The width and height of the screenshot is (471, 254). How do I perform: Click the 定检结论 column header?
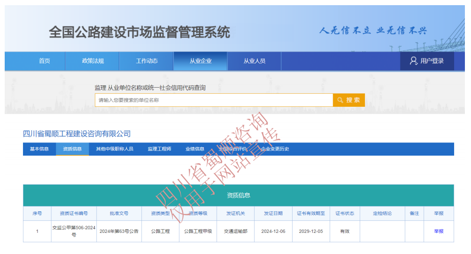coord(382,214)
